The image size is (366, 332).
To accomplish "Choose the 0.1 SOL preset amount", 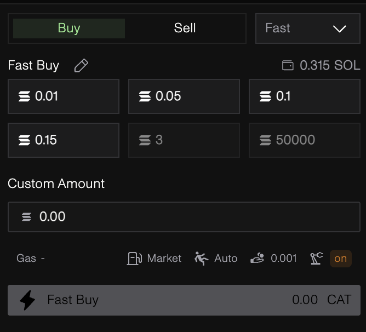I will (304, 96).
